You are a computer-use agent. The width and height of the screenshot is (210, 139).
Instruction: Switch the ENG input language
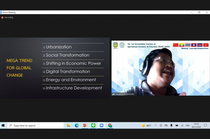pyautogui.click(x=187, y=125)
